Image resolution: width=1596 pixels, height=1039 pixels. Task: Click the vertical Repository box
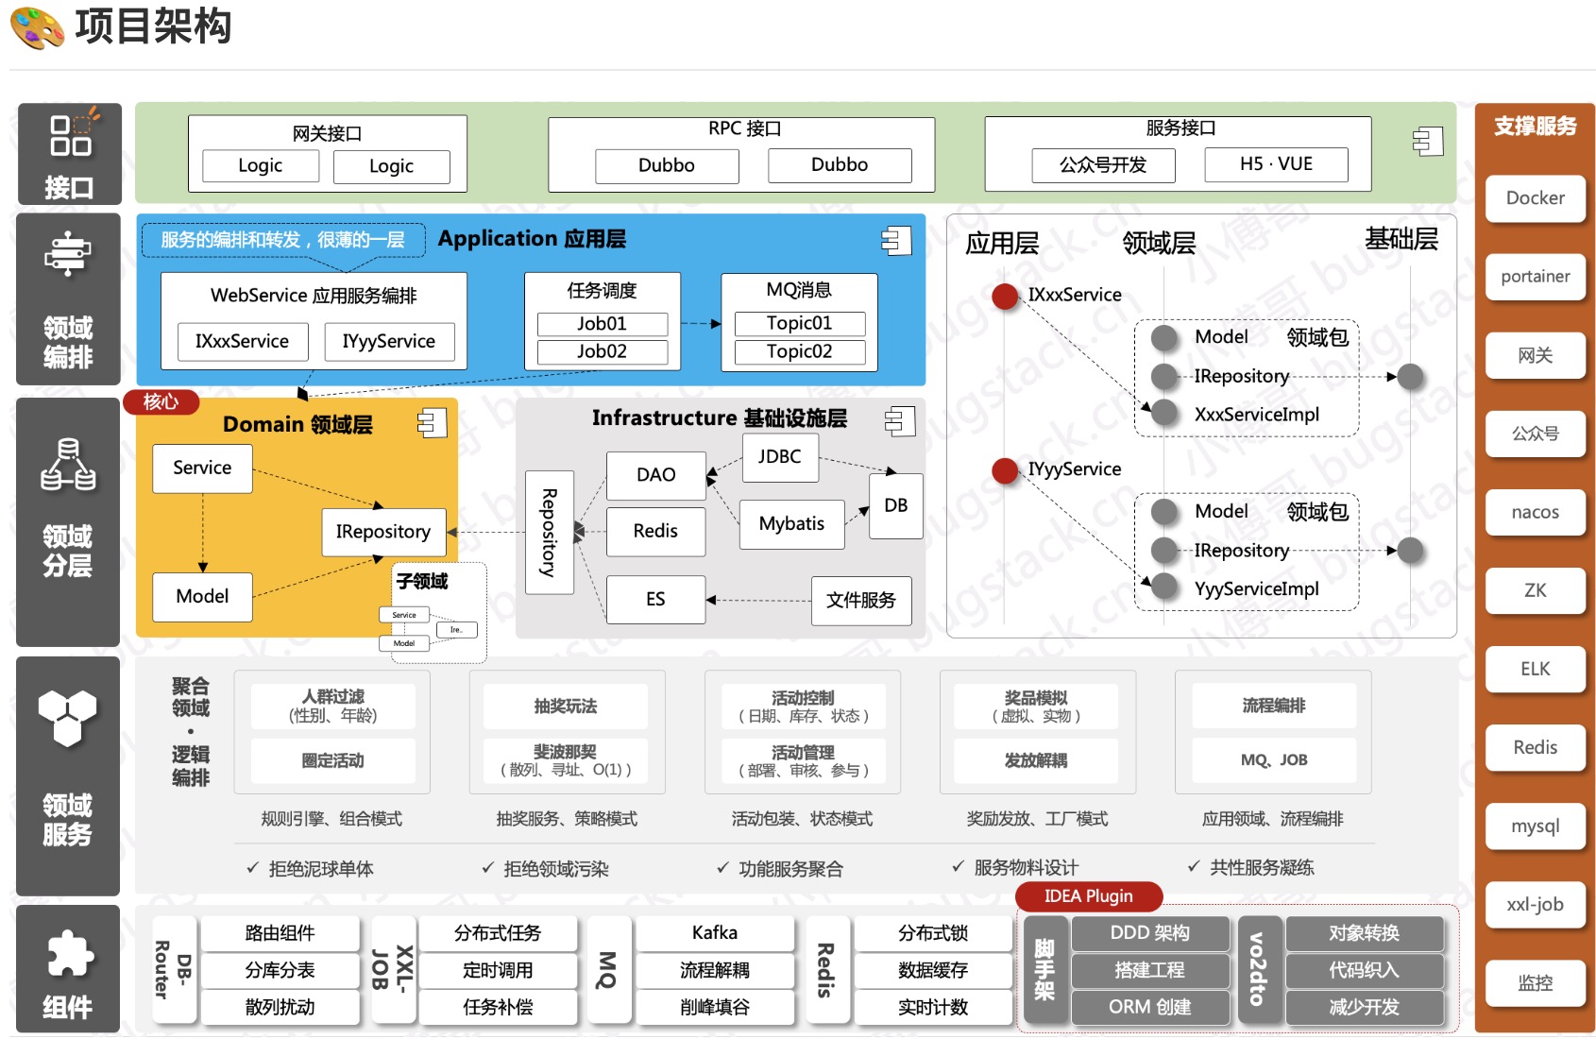click(550, 532)
